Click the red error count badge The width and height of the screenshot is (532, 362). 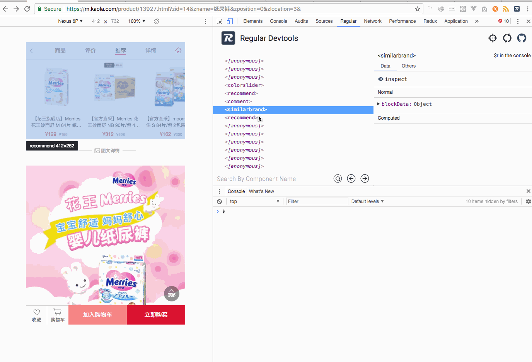[x=504, y=21]
